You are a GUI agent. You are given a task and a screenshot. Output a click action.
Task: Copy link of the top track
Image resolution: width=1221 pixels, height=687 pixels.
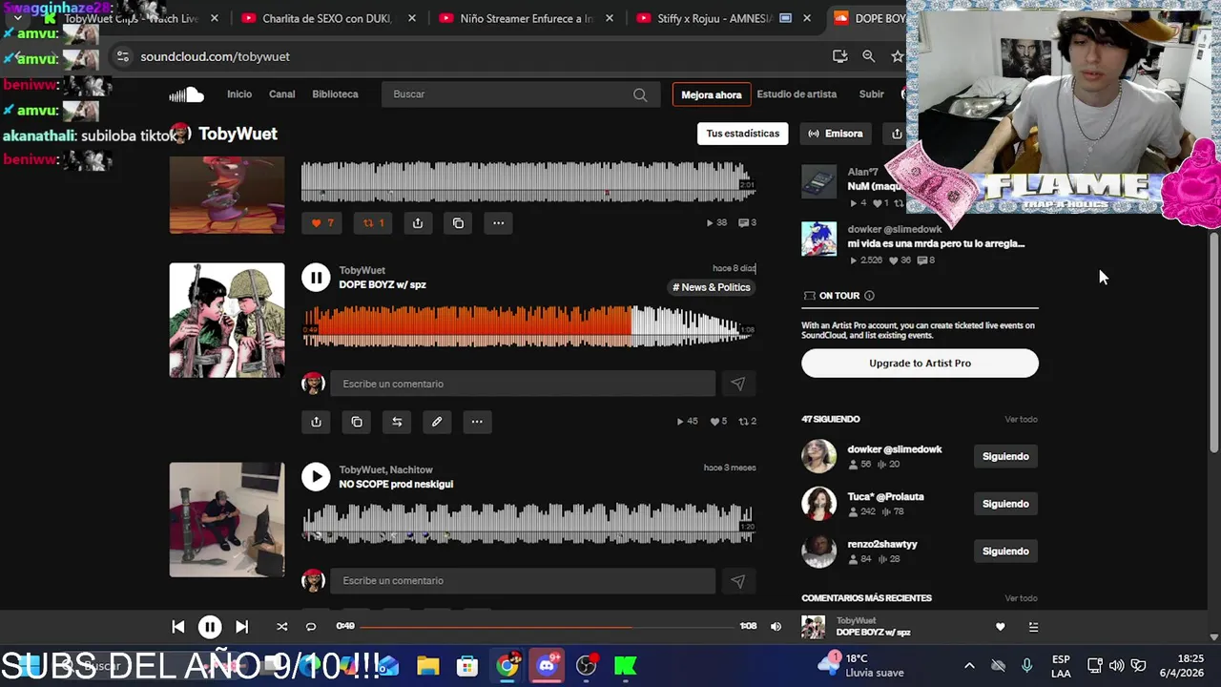click(458, 223)
